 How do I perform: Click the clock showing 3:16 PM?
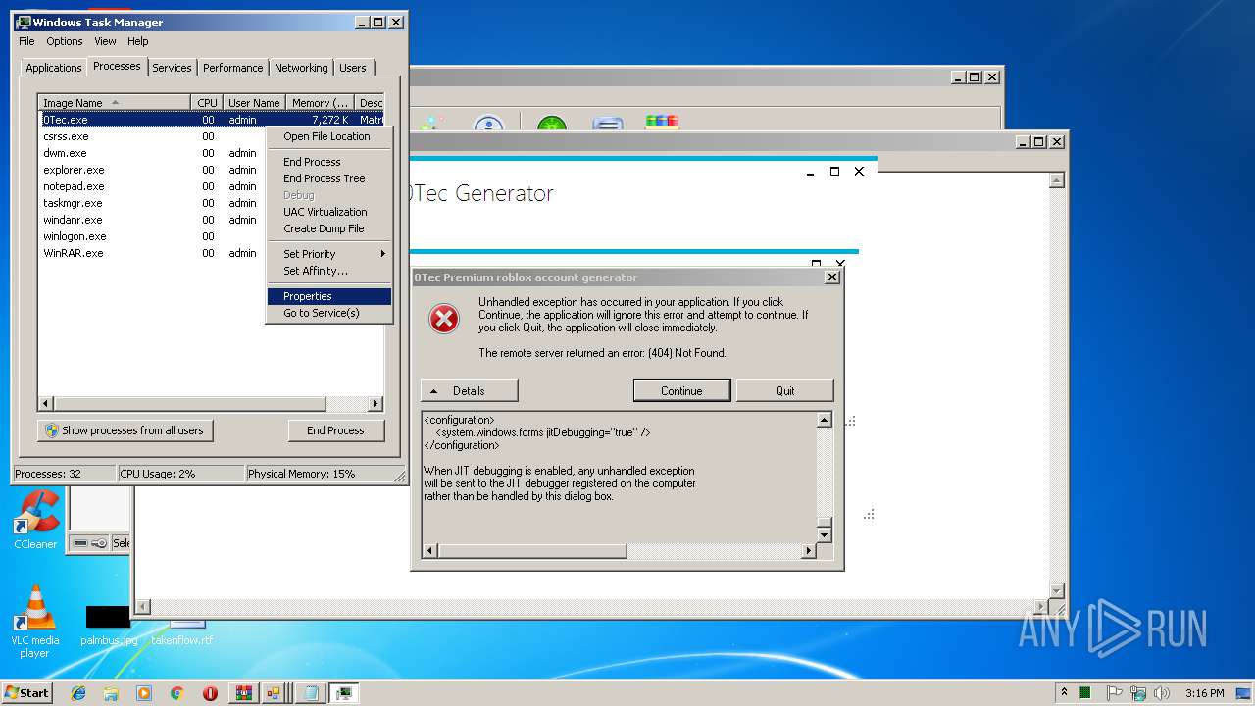click(1204, 693)
